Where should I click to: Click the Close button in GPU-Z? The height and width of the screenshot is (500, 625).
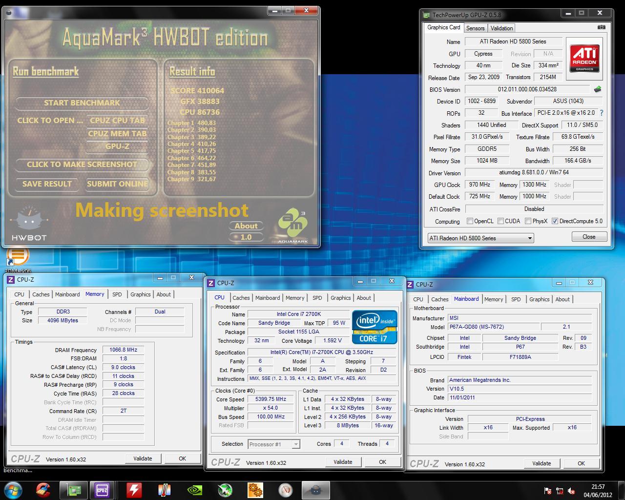[x=589, y=237]
